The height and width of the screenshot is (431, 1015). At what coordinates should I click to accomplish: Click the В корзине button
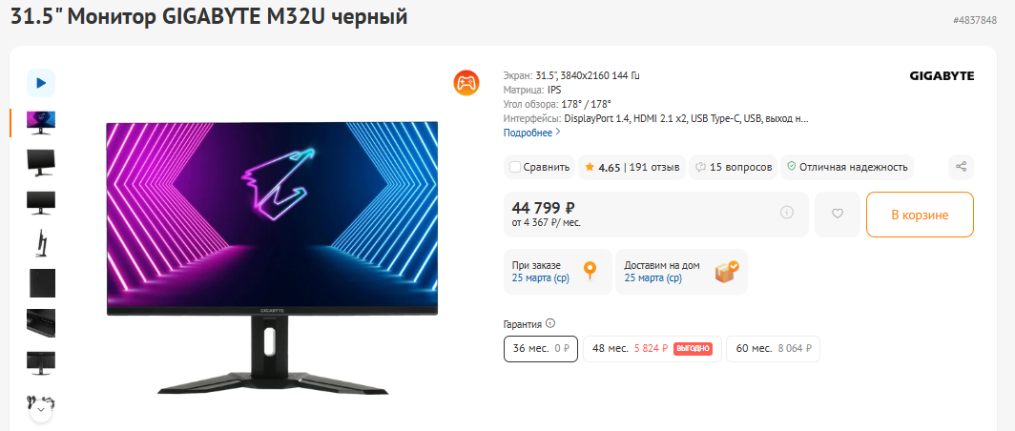(920, 215)
